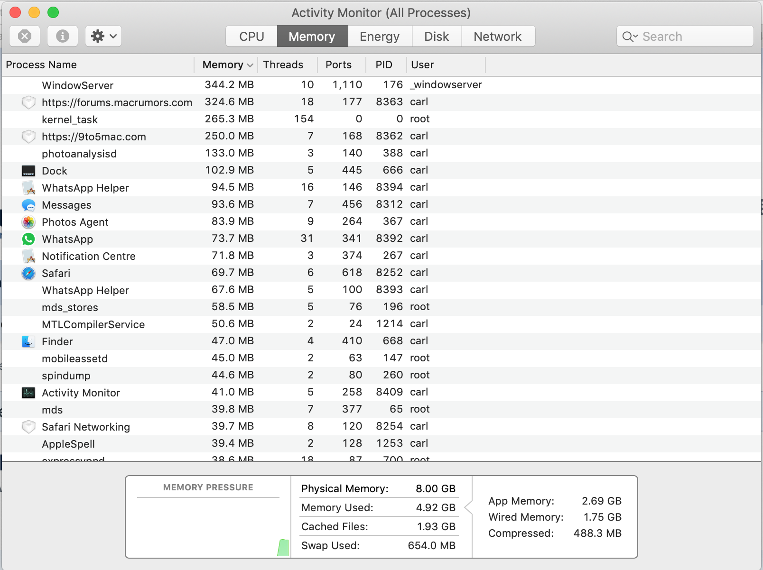Screen dimensions: 763x570
Task: Click the Safari Networking shield icon
Action: pos(29,426)
